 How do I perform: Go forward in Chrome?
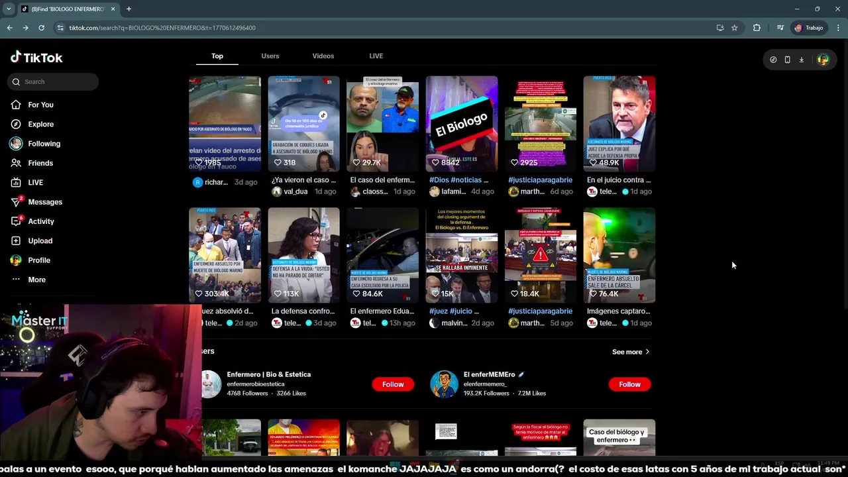pyautogui.click(x=25, y=28)
